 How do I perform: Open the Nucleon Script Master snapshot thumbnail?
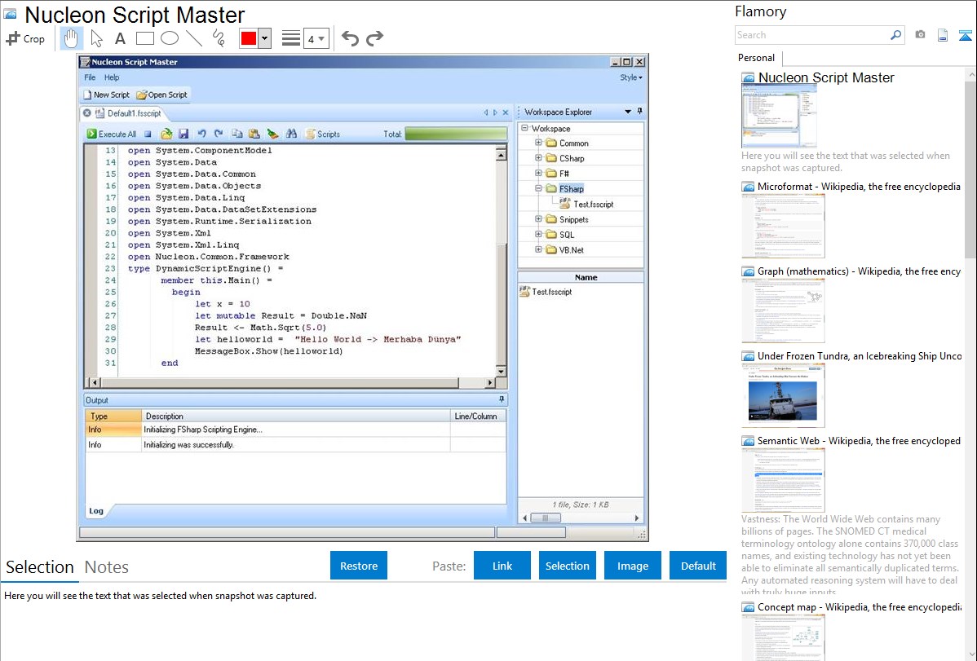[779, 116]
